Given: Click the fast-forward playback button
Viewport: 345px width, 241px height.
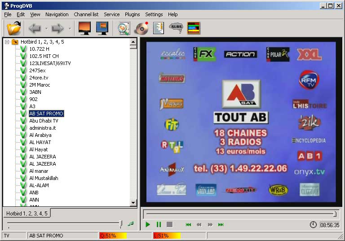Looking at the screenshot, I should [210, 225].
